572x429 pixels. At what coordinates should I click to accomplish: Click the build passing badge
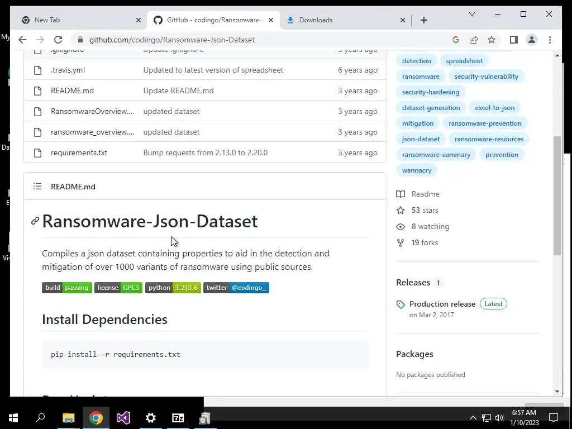click(67, 288)
